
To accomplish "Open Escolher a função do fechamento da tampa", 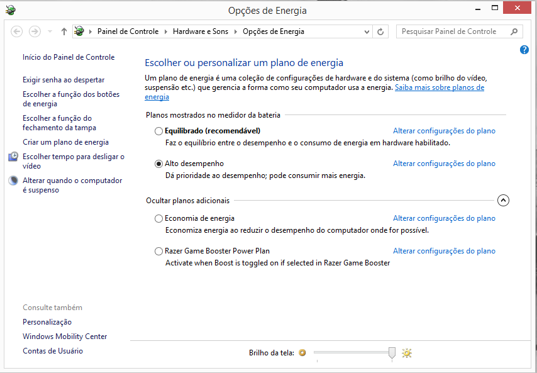I will click(x=59, y=123).
